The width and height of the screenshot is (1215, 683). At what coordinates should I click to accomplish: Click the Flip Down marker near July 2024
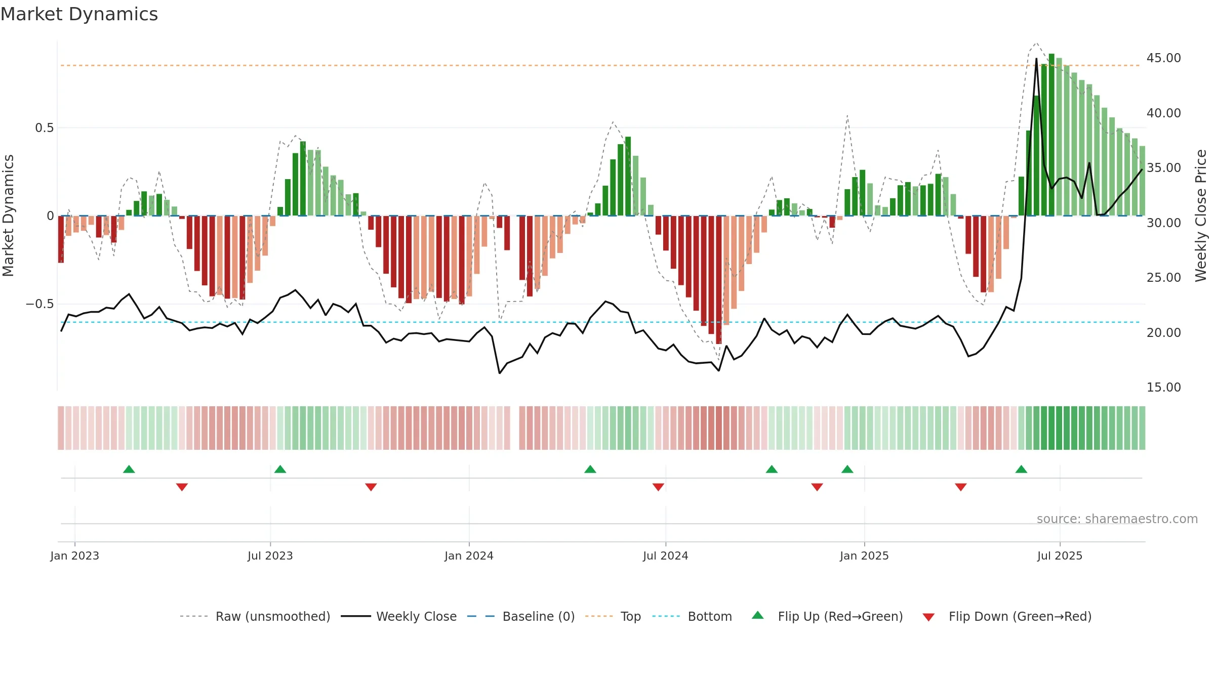tap(659, 487)
